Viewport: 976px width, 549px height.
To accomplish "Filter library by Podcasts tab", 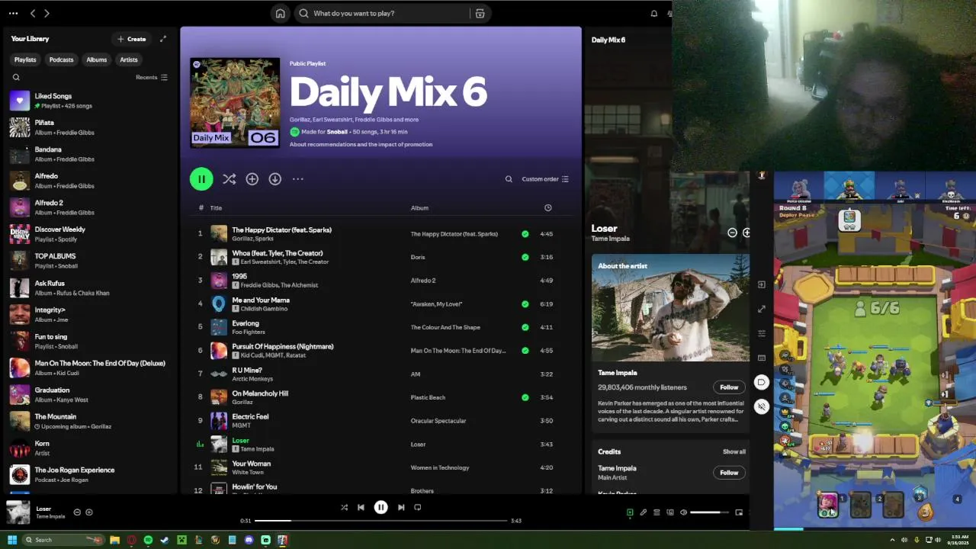I will [x=61, y=59].
